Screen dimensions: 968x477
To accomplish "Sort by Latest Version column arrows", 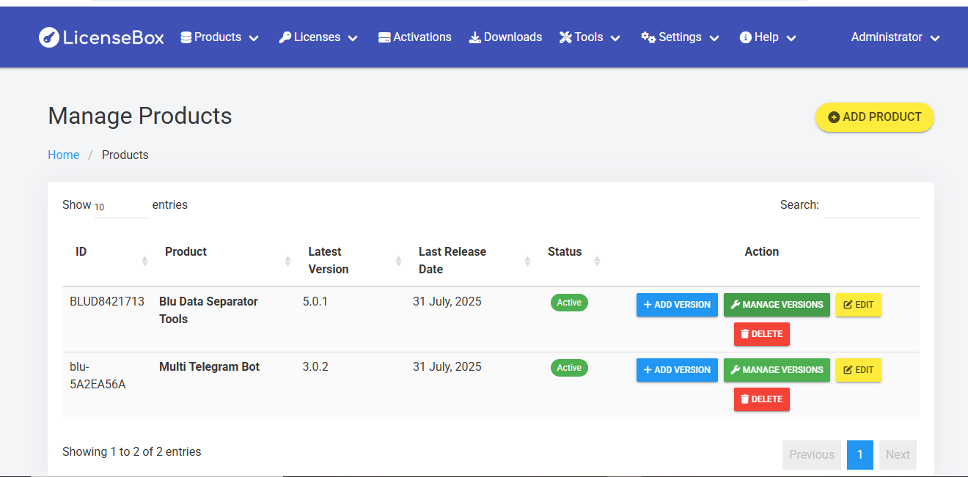I will [398, 261].
